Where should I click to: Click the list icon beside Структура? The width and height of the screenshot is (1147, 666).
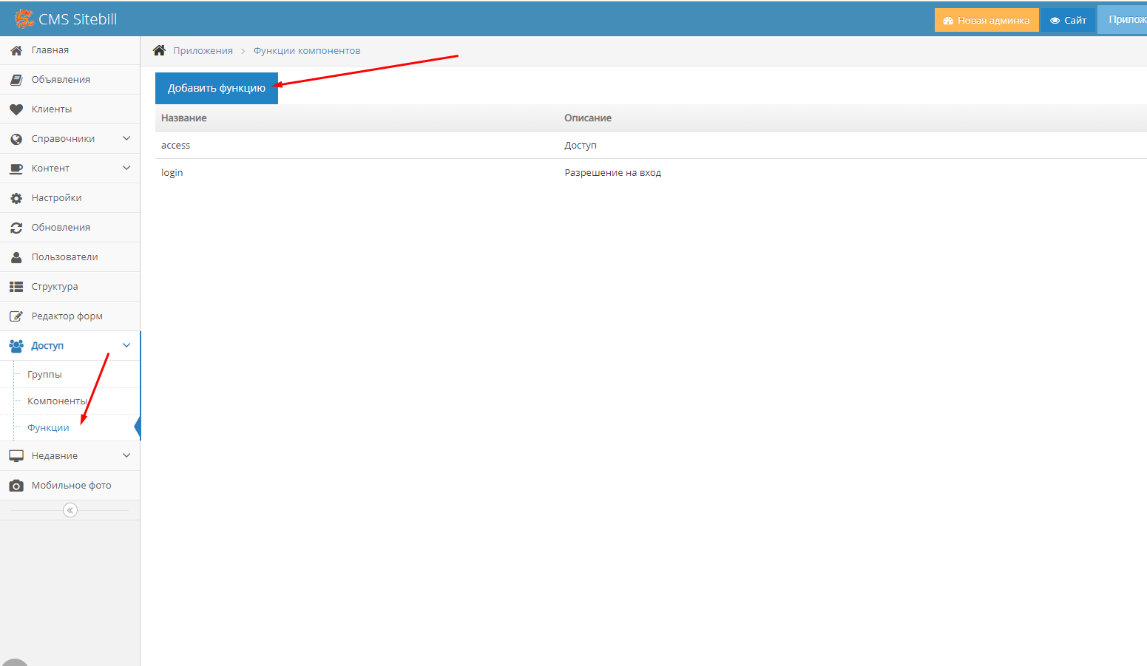pyautogui.click(x=16, y=287)
